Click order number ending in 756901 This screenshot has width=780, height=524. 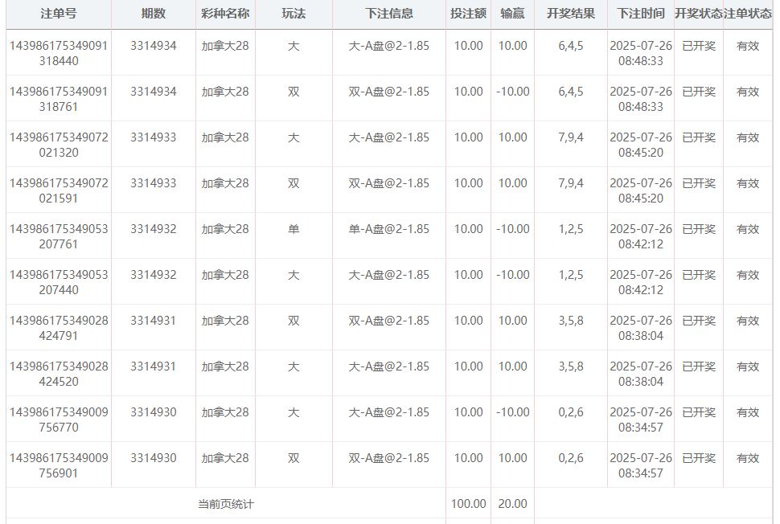(x=59, y=465)
